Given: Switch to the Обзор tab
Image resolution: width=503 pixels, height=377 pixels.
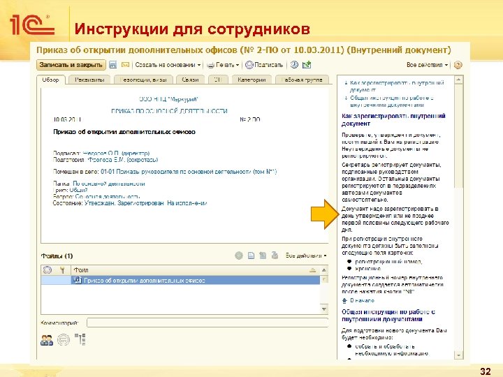Looking at the screenshot, I should [51, 80].
